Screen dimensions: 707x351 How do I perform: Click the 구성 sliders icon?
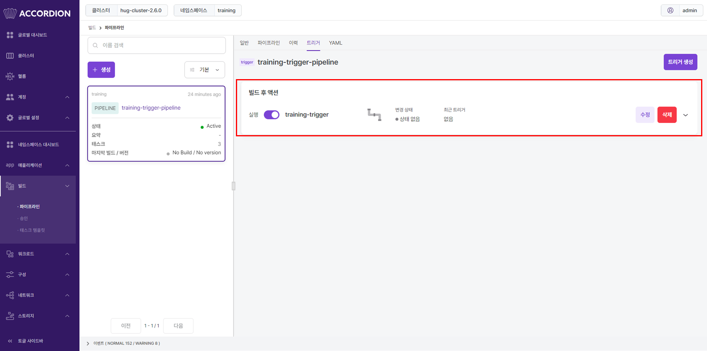pos(10,275)
